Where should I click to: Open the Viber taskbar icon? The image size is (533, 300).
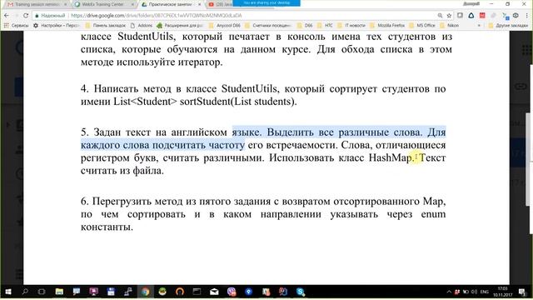tap(232, 292)
